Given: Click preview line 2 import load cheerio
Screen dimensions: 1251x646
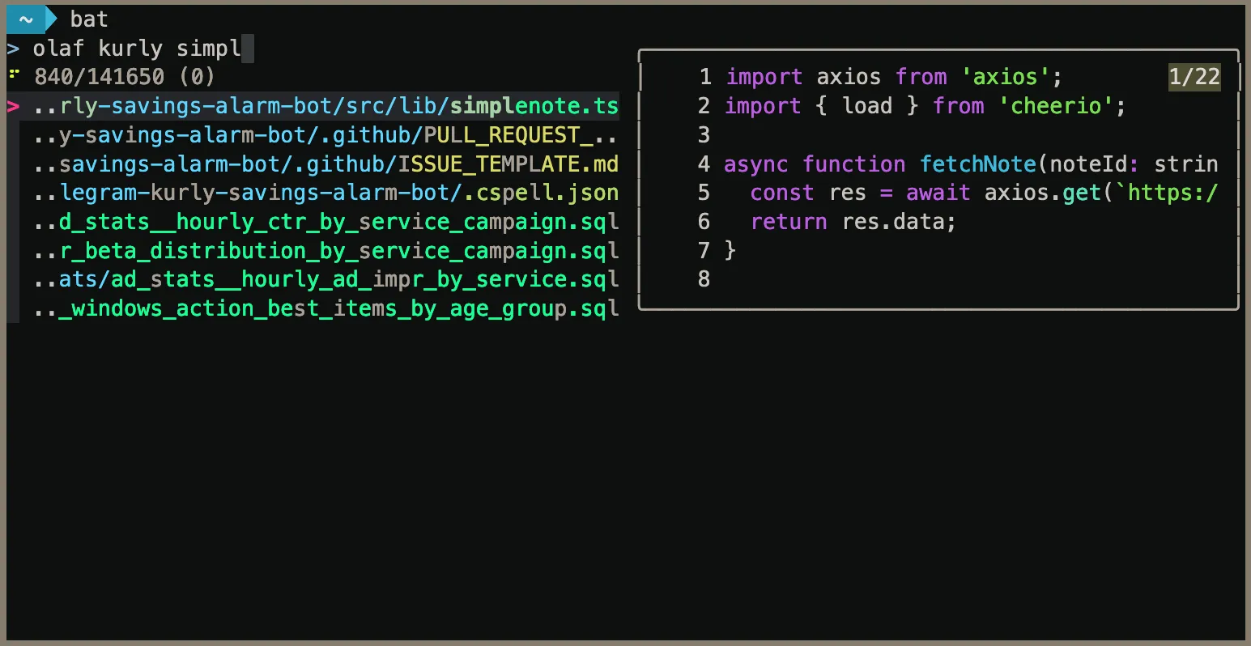Looking at the screenshot, I should (925, 106).
